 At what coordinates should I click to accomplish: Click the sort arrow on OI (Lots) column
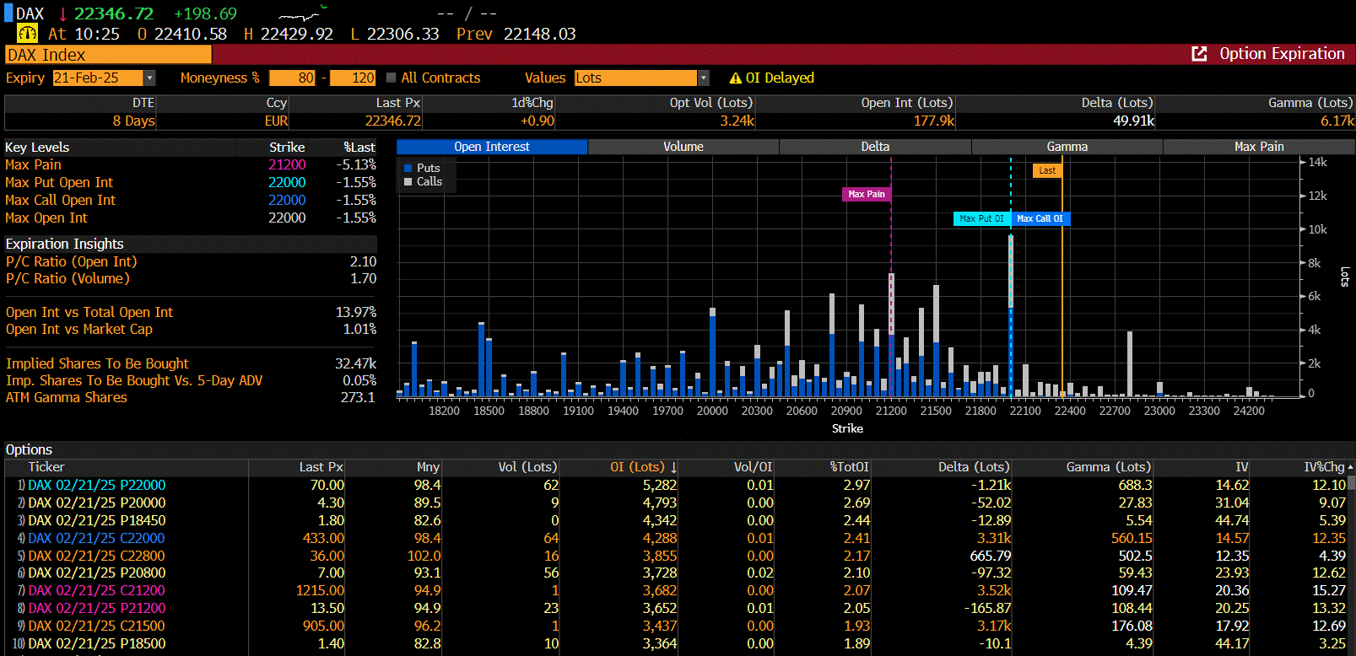click(673, 467)
